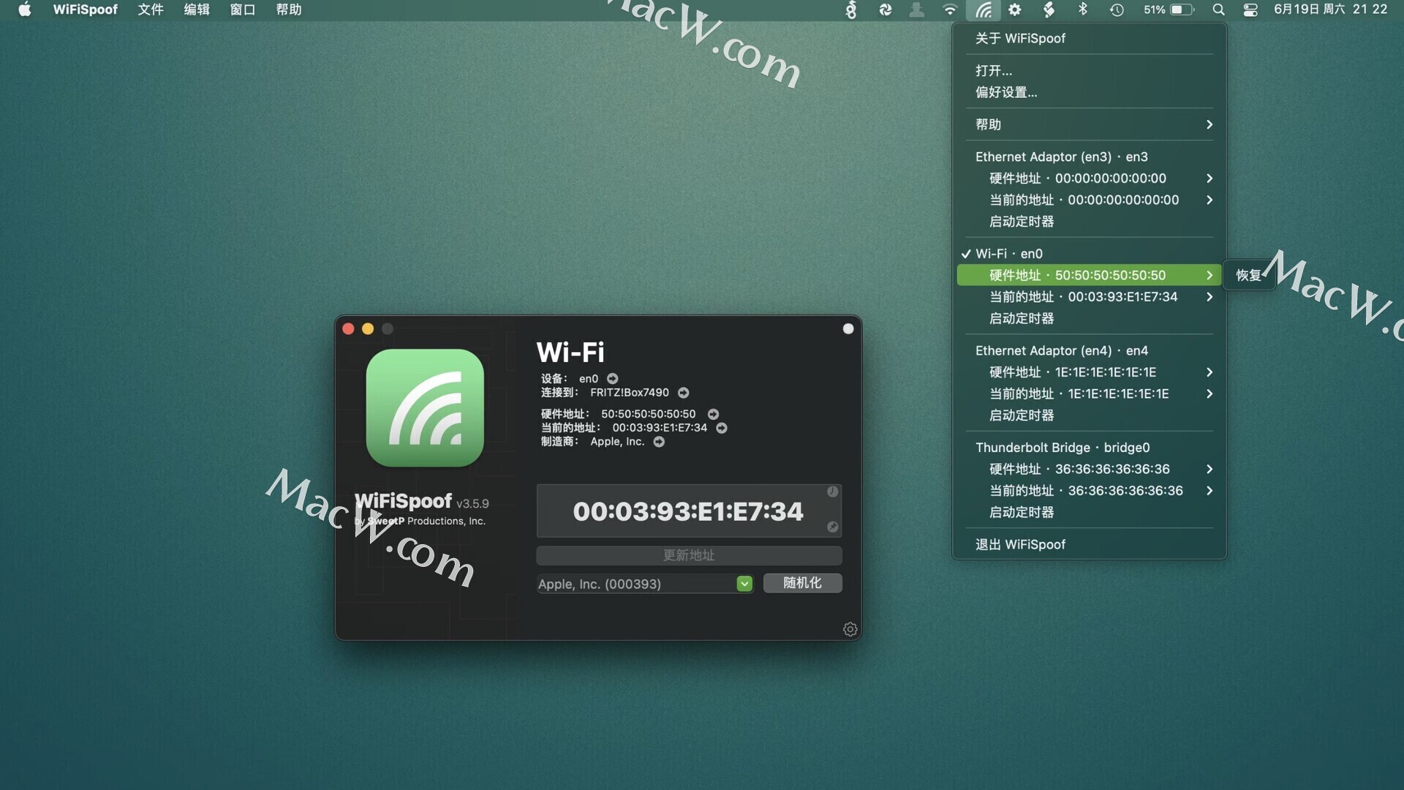The image size is (1404, 790).
Task: Open settings via the gear icon in the window
Action: (850, 629)
